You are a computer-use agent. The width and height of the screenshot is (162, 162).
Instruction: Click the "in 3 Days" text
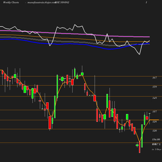(x=156, y=149)
